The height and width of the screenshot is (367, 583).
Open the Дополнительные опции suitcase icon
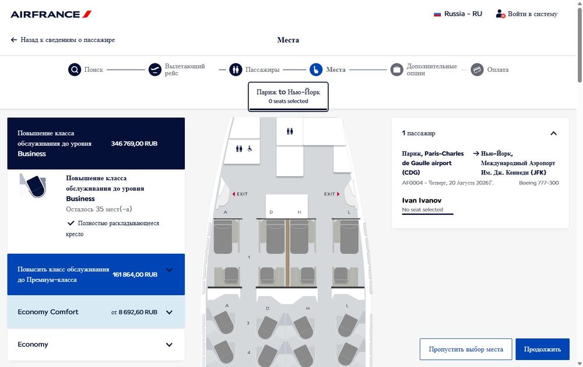click(396, 69)
